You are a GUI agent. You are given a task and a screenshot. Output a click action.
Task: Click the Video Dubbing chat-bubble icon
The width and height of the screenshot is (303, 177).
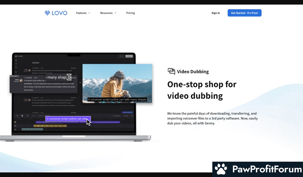tap(171, 71)
